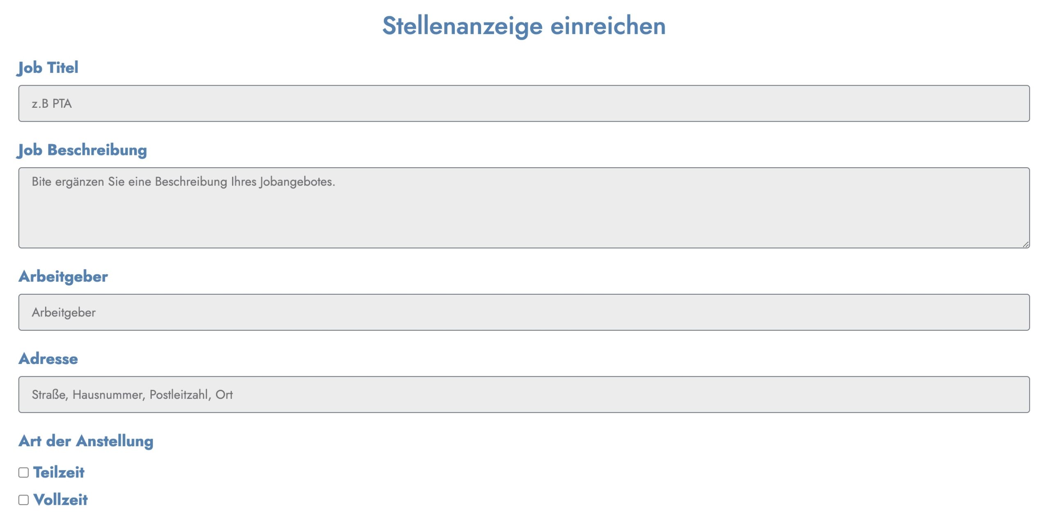Viewport: 1050px width, 525px height.
Task: Click the 'Job Titel' field label
Action: pyautogui.click(x=48, y=68)
